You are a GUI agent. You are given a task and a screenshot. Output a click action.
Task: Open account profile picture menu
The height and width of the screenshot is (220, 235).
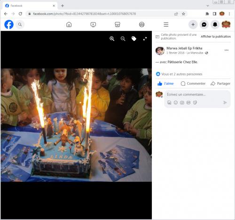(x=226, y=24)
